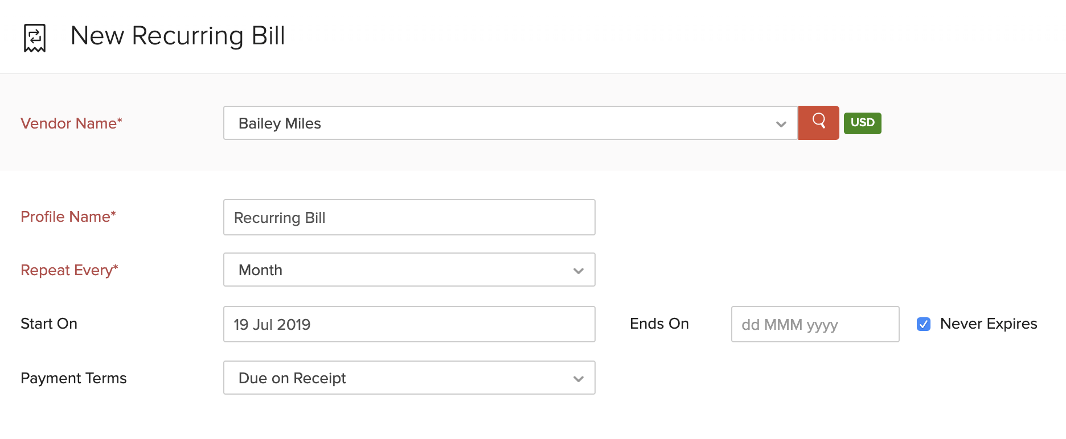Click the dropdown arrow on Repeat Every

(577, 270)
